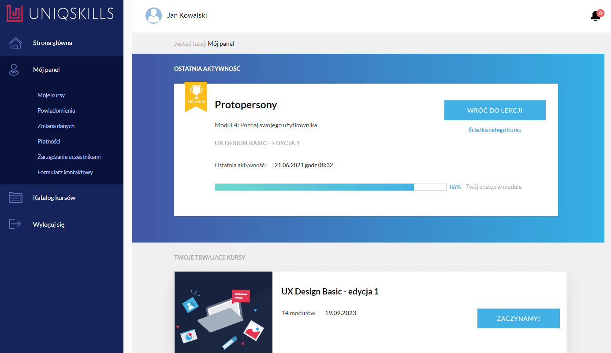Click the UNIQSKILLS logo icon
The width and height of the screenshot is (611, 353).
14,14
